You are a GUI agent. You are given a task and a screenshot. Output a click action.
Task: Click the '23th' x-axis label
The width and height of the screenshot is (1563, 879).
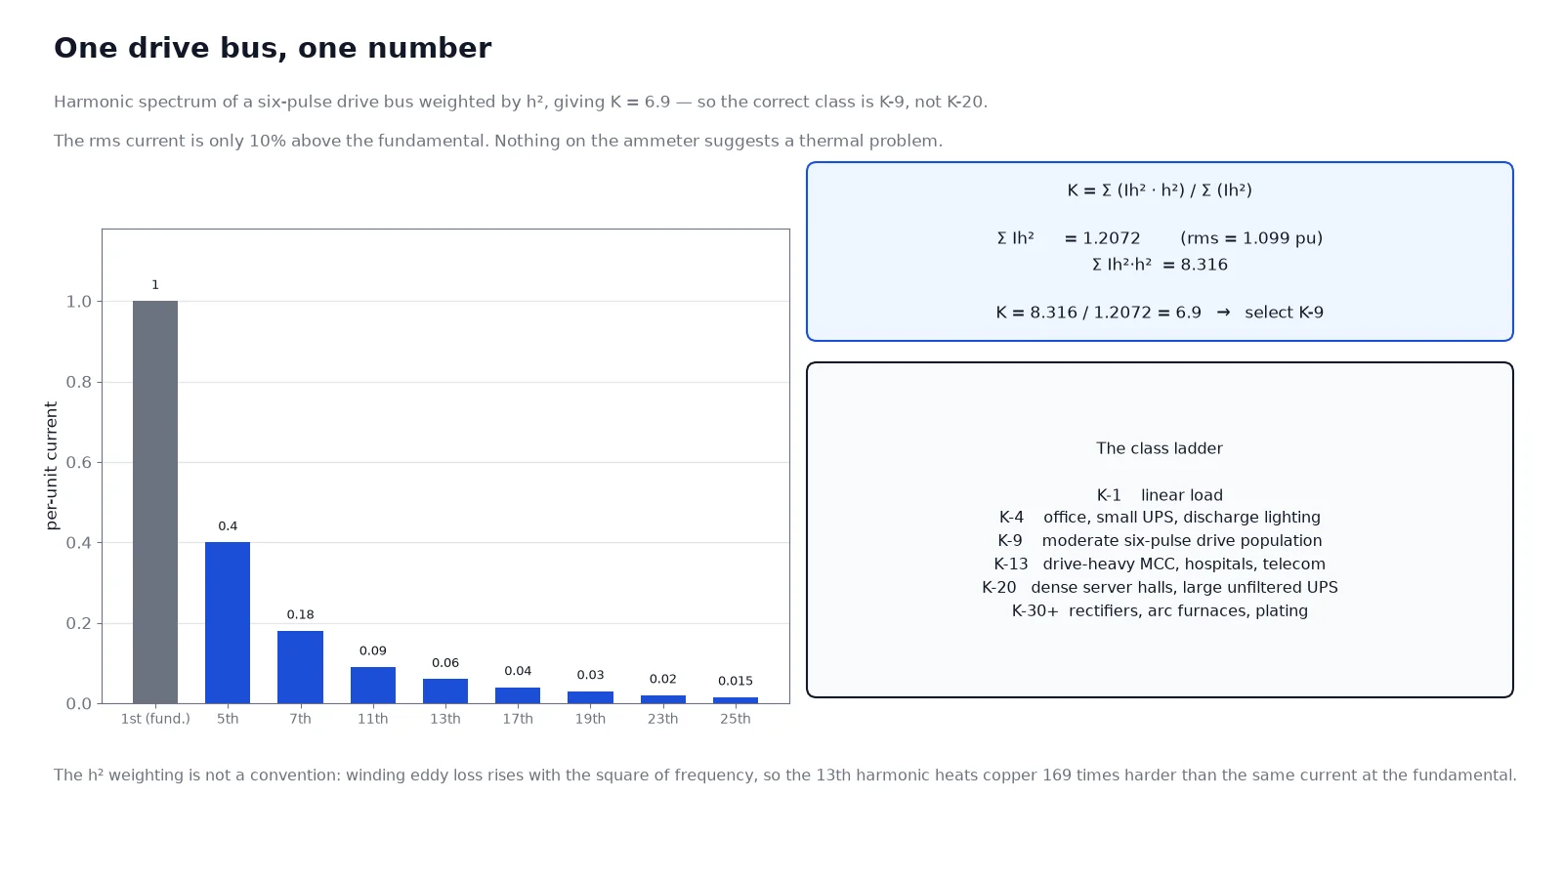[662, 719]
